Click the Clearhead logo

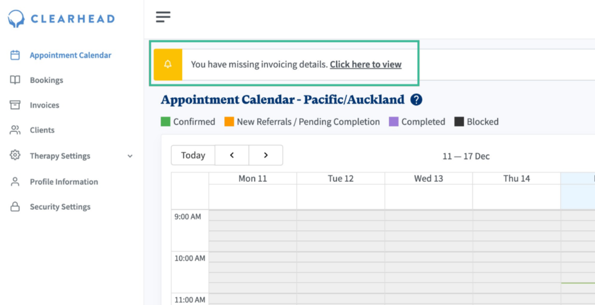pos(61,19)
